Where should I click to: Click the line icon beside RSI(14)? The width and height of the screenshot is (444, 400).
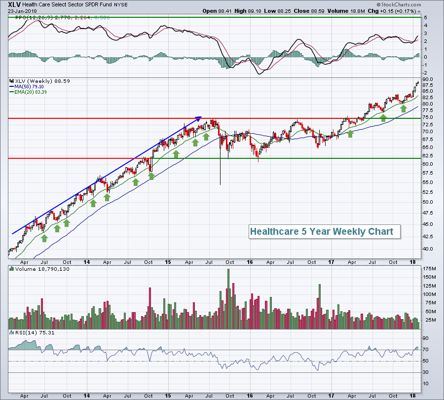point(12,332)
